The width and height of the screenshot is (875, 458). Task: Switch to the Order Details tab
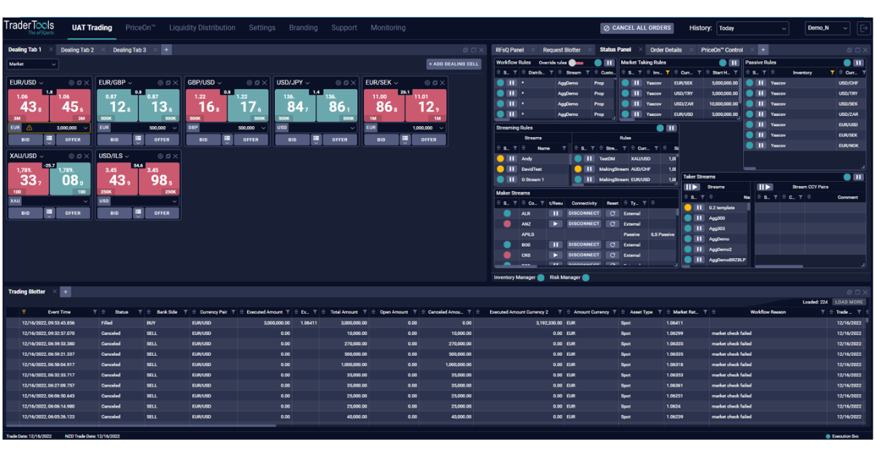tap(666, 50)
